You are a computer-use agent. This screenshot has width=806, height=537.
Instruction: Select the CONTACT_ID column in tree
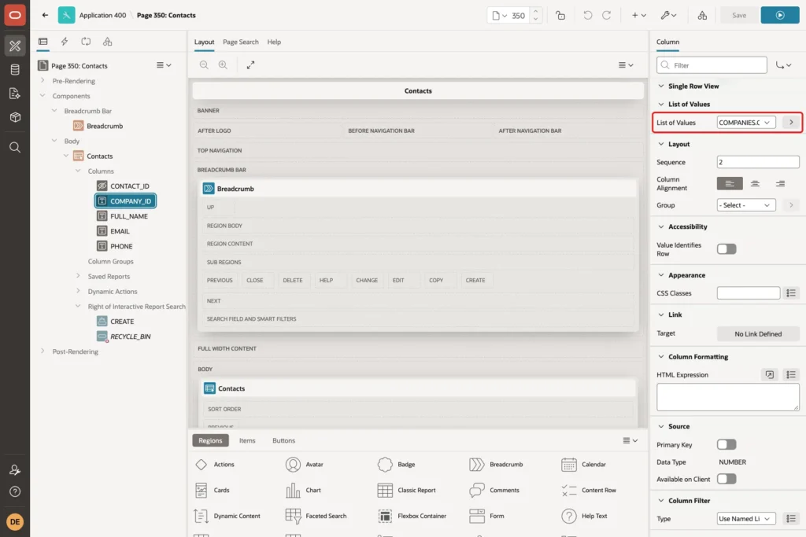[130, 186]
